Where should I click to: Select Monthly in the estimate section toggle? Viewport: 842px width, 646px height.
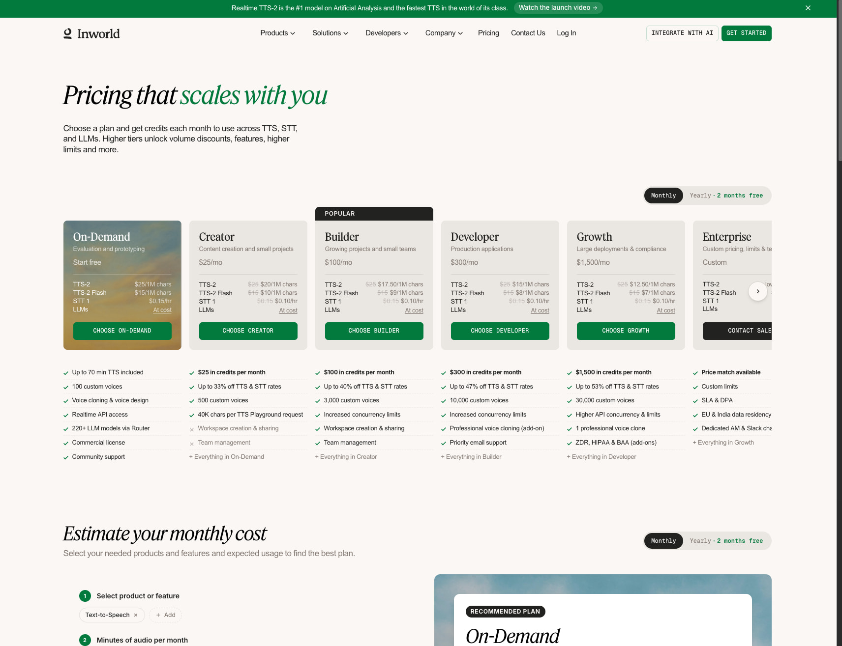click(663, 541)
